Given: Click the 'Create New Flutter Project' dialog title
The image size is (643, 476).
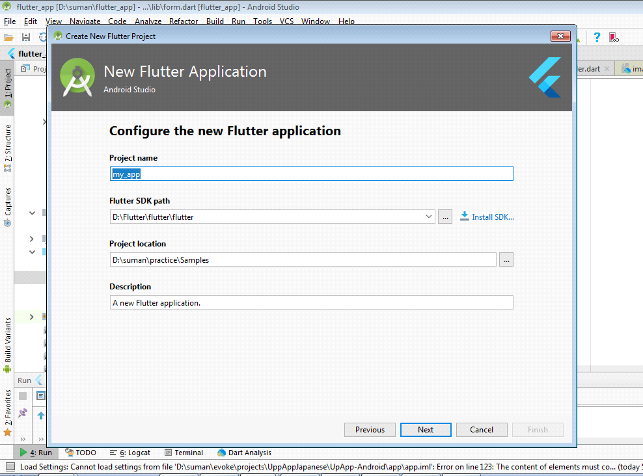Looking at the screenshot, I should tap(111, 36).
